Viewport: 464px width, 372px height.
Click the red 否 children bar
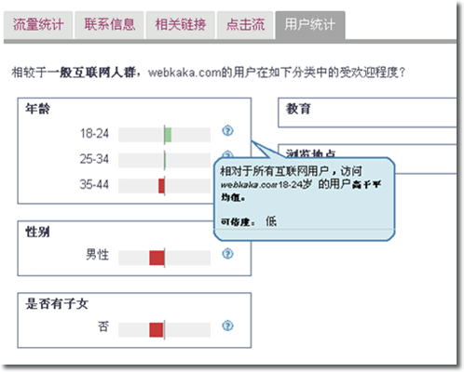157,330
